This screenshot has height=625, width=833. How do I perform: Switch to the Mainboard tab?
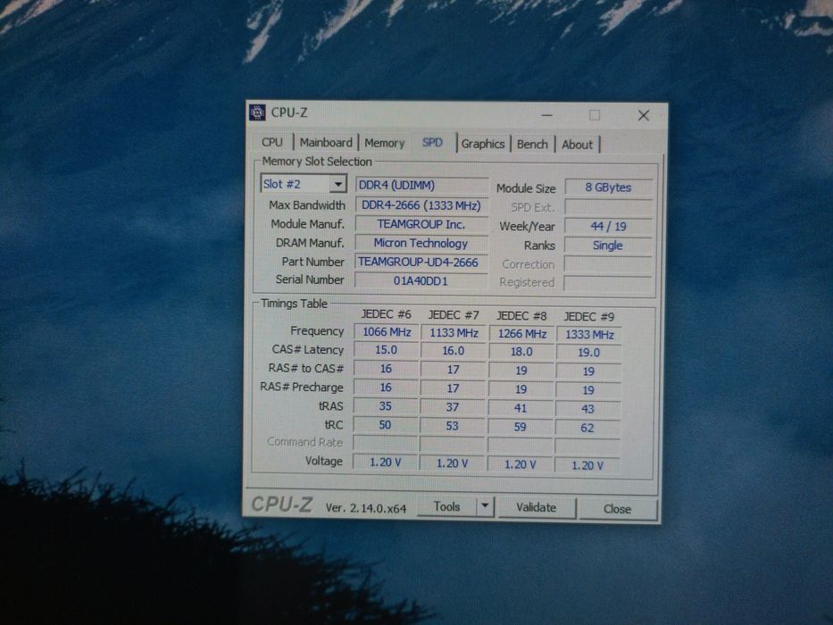coord(326,143)
